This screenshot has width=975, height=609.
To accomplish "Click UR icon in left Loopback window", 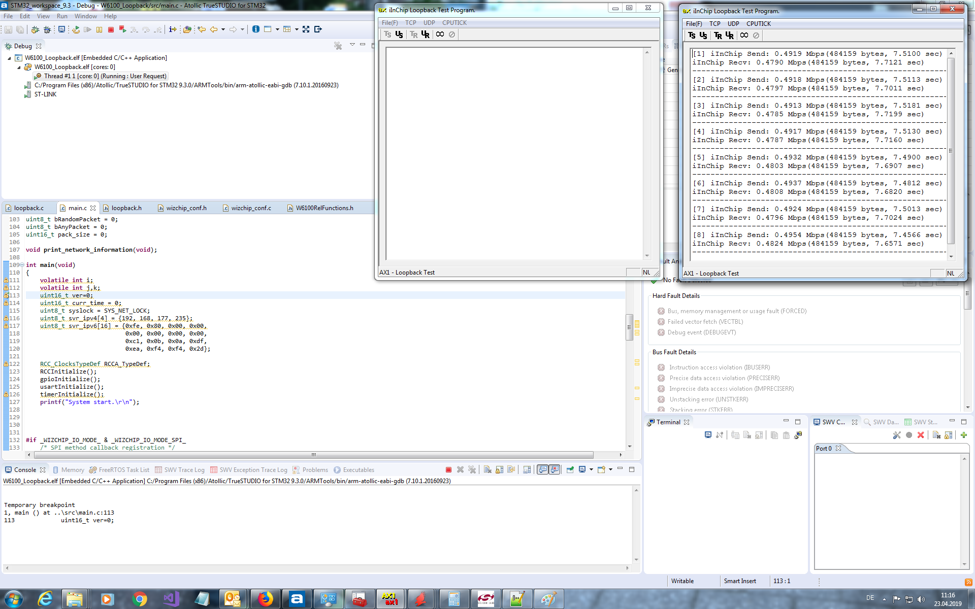I will 426,35.
